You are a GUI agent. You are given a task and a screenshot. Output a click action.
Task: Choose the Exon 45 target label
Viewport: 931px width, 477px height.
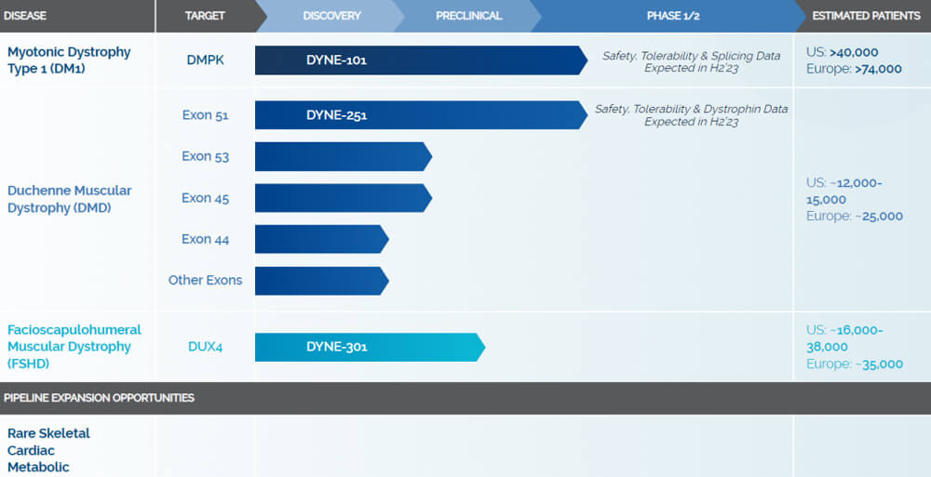tap(205, 198)
